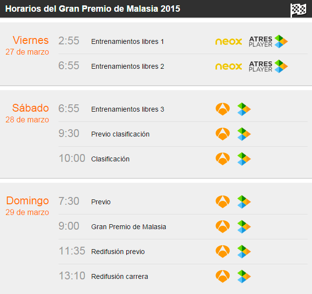Click the Atresplayer icon for Clasificación row
This screenshot has width=312, height=294.
coord(244,159)
